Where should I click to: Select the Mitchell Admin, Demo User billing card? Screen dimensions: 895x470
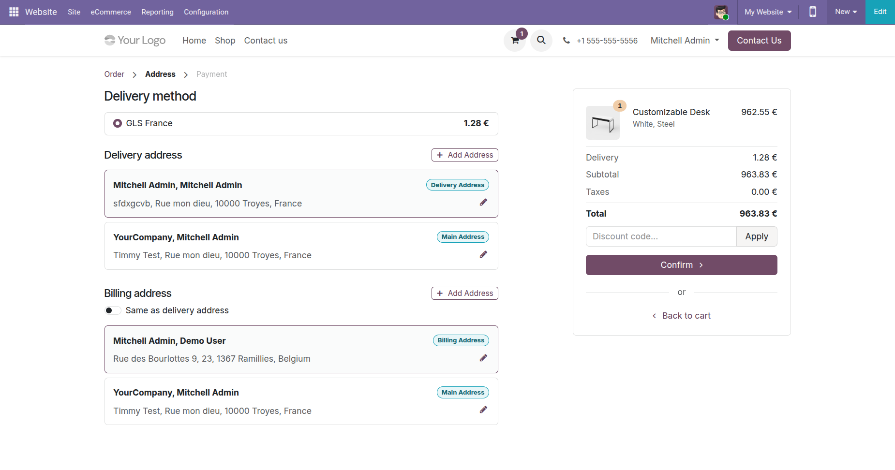[x=301, y=349]
